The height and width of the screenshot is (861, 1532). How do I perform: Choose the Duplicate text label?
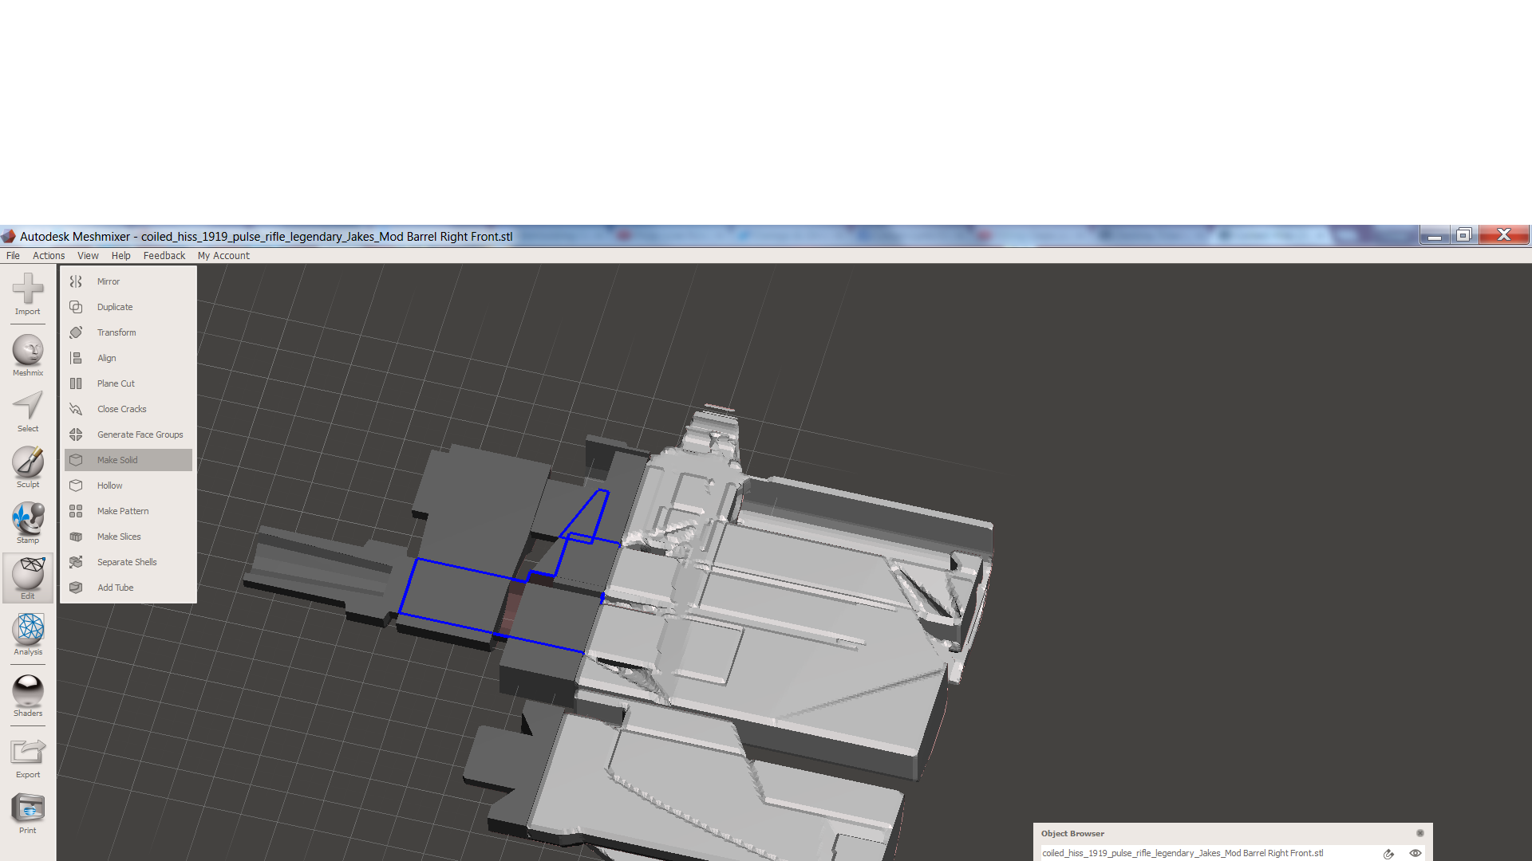coord(115,307)
